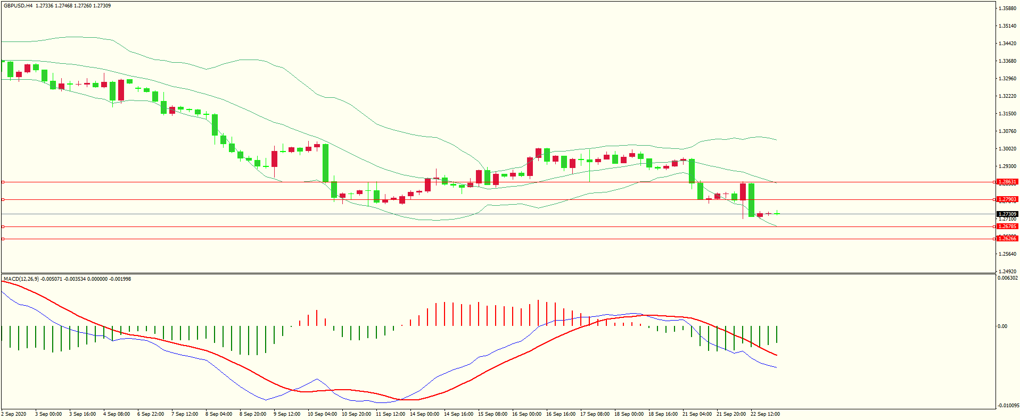Click the 2 Sep 2020 time label

point(14,414)
